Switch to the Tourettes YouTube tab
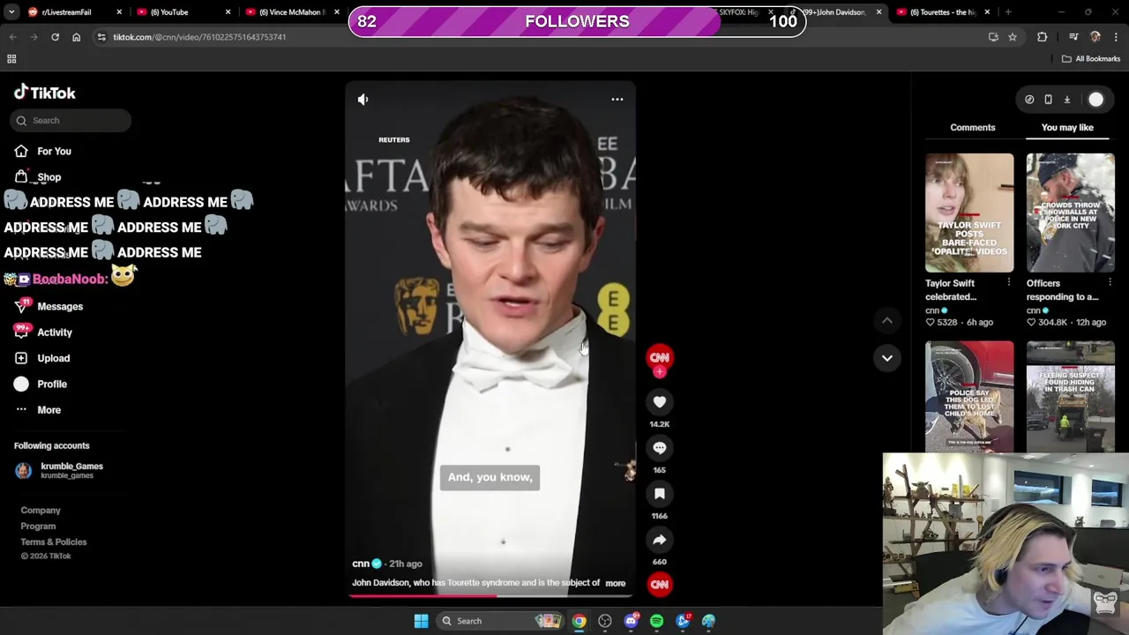Viewport: 1129px width, 635px height. [x=943, y=12]
